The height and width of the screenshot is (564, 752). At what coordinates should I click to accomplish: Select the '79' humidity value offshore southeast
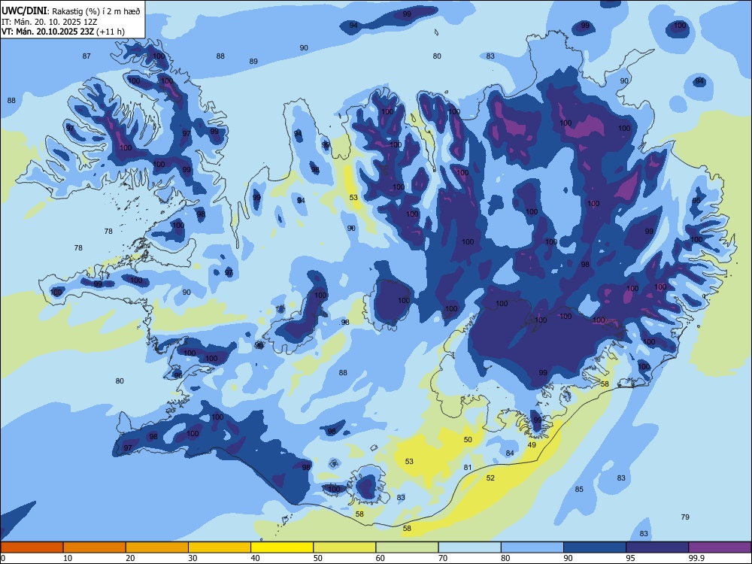click(685, 517)
